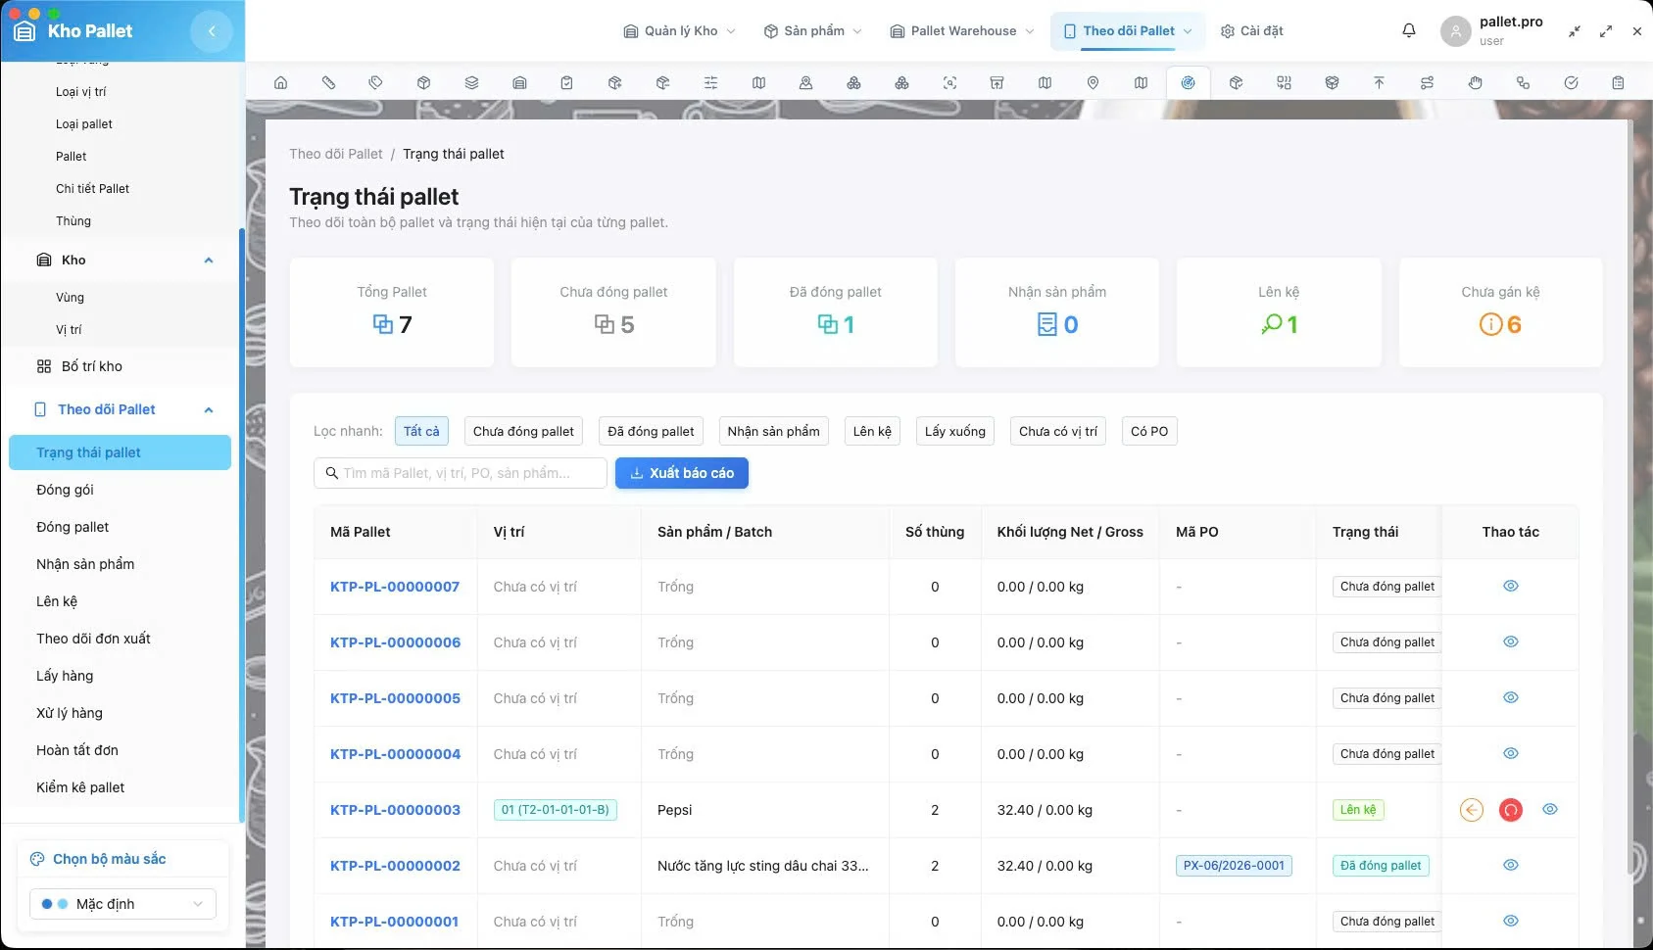Screen dimensions: 1653x950
Task: Open the clipboard with checkmark toolbar icon
Action: pos(566,83)
